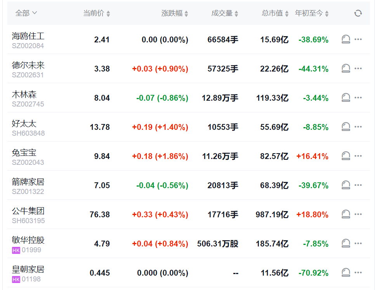This screenshot has height=290, width=375.
Task: Click 德尔未来 change +0.03 (+0.90%)
Action: [x=160, y=69]
